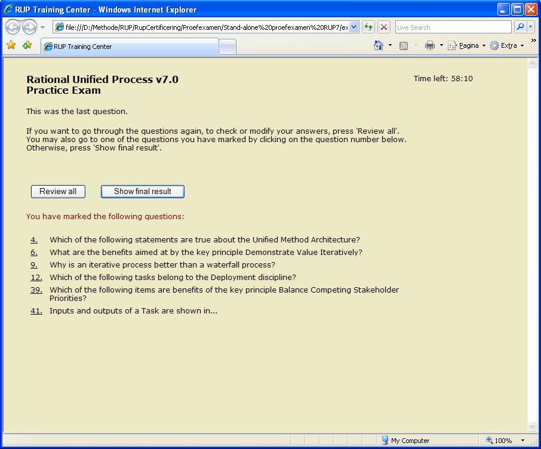Refresh the page with the green arrows icon
Viewport: 541px width, 449px height.
coord(368,27)
